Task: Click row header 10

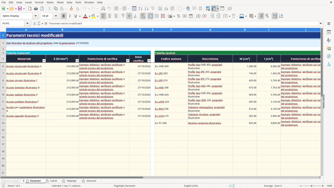Action: [x=3, y=95]
